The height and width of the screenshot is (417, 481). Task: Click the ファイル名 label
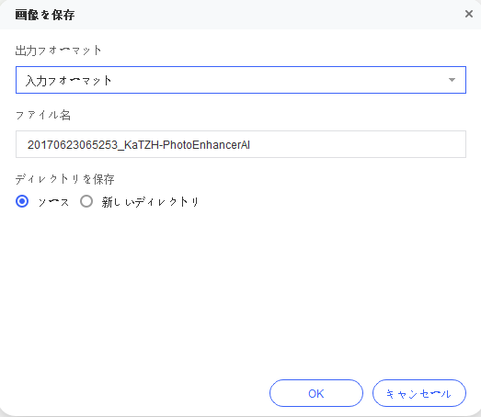[43, 115]
